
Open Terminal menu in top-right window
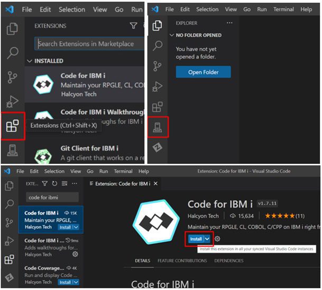[283, 9]
